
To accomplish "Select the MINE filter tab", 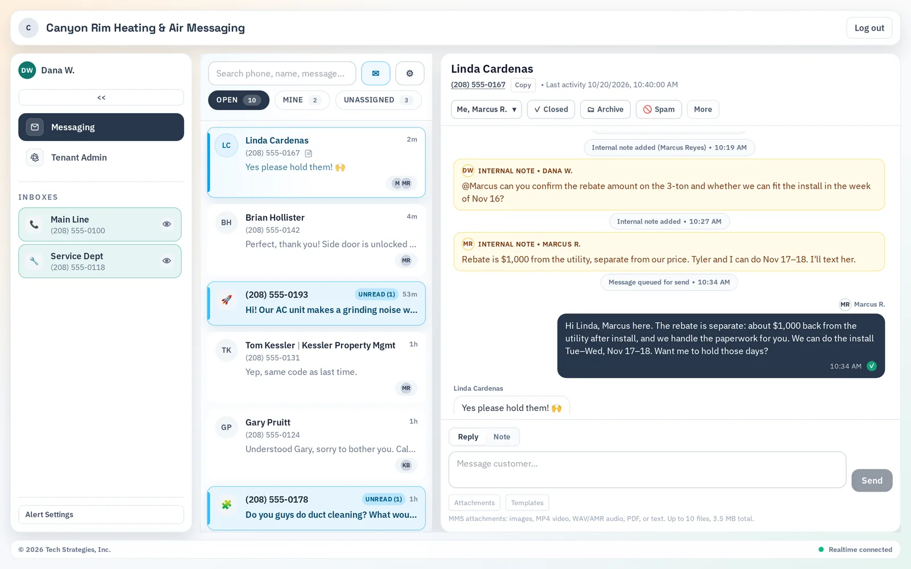I will tap(302, 100).
